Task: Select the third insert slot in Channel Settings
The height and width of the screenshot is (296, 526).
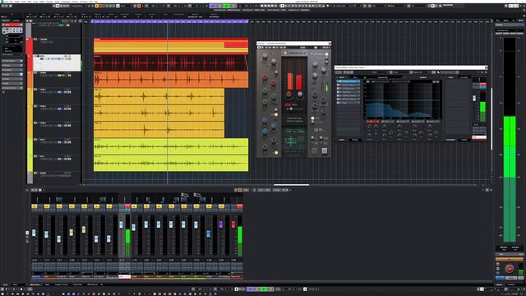Action: click(x=348, y=88)
